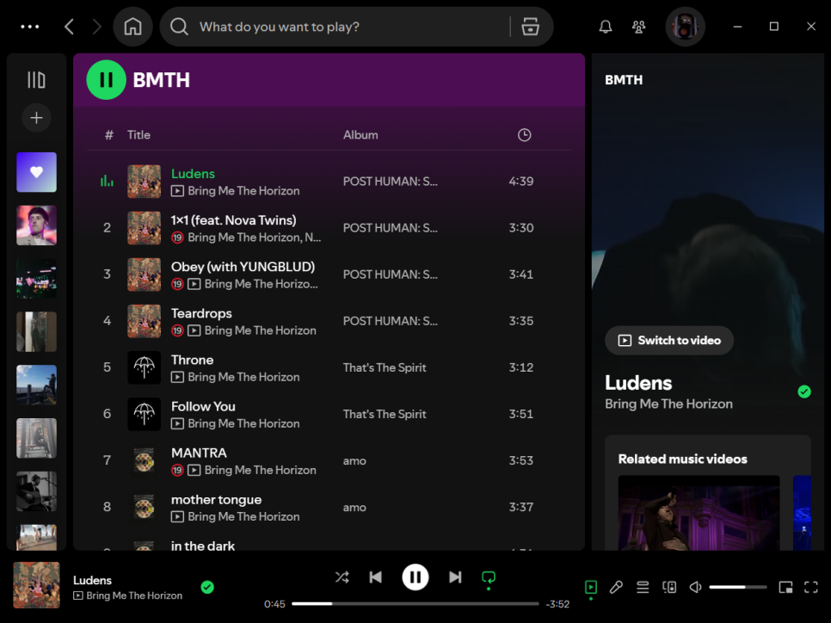Sort by the # column header
The image size is (831, 623).
[x=108, y=135]
